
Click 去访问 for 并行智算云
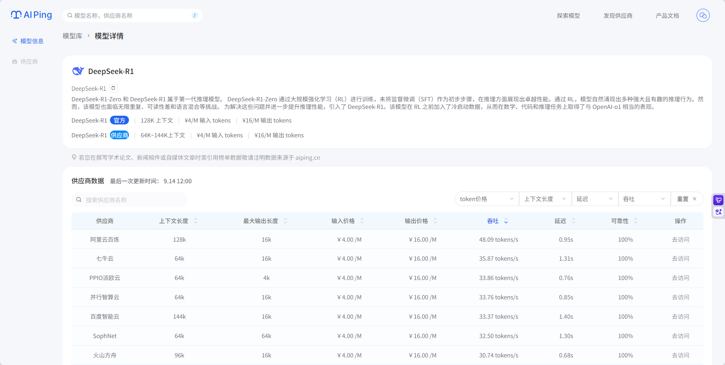point(680,297)
